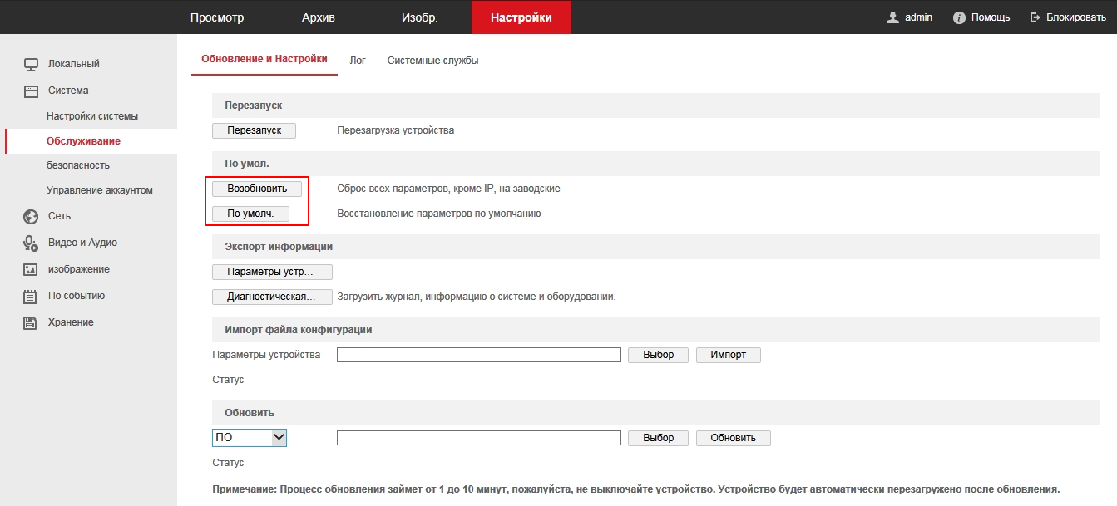Click the Возобновить button
Screen dimensions: 1117x506
click(x=257, y=189)
